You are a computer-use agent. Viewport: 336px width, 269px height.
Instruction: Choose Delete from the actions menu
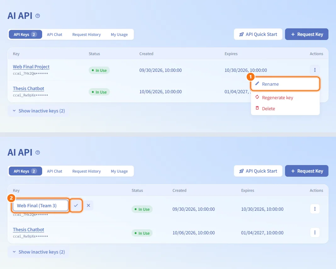point(285,109)
